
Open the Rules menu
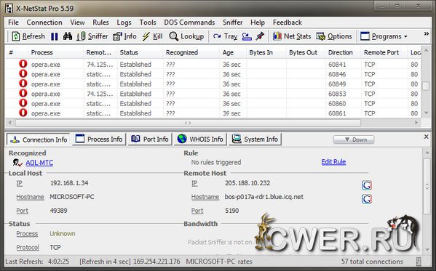[x=100, y=23]
